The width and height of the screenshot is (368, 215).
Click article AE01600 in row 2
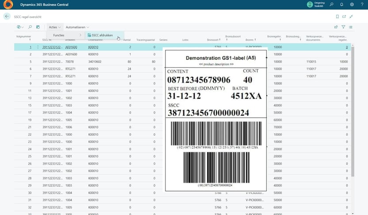71,54
